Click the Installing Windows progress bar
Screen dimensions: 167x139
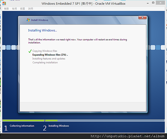coord(105,120)
